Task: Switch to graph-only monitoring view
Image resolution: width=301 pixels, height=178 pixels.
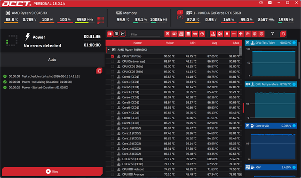Action: 123,34
